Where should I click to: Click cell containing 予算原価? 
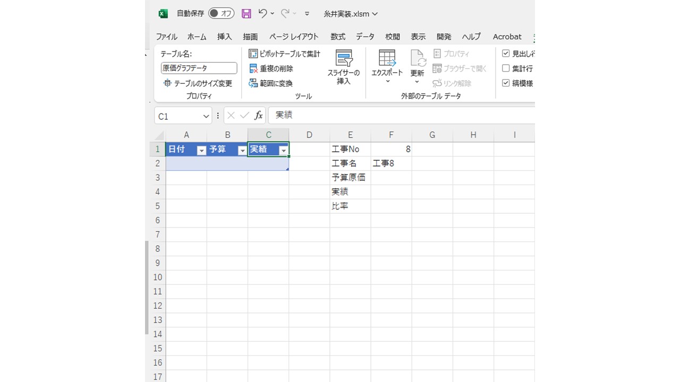(x=350, y=178)
